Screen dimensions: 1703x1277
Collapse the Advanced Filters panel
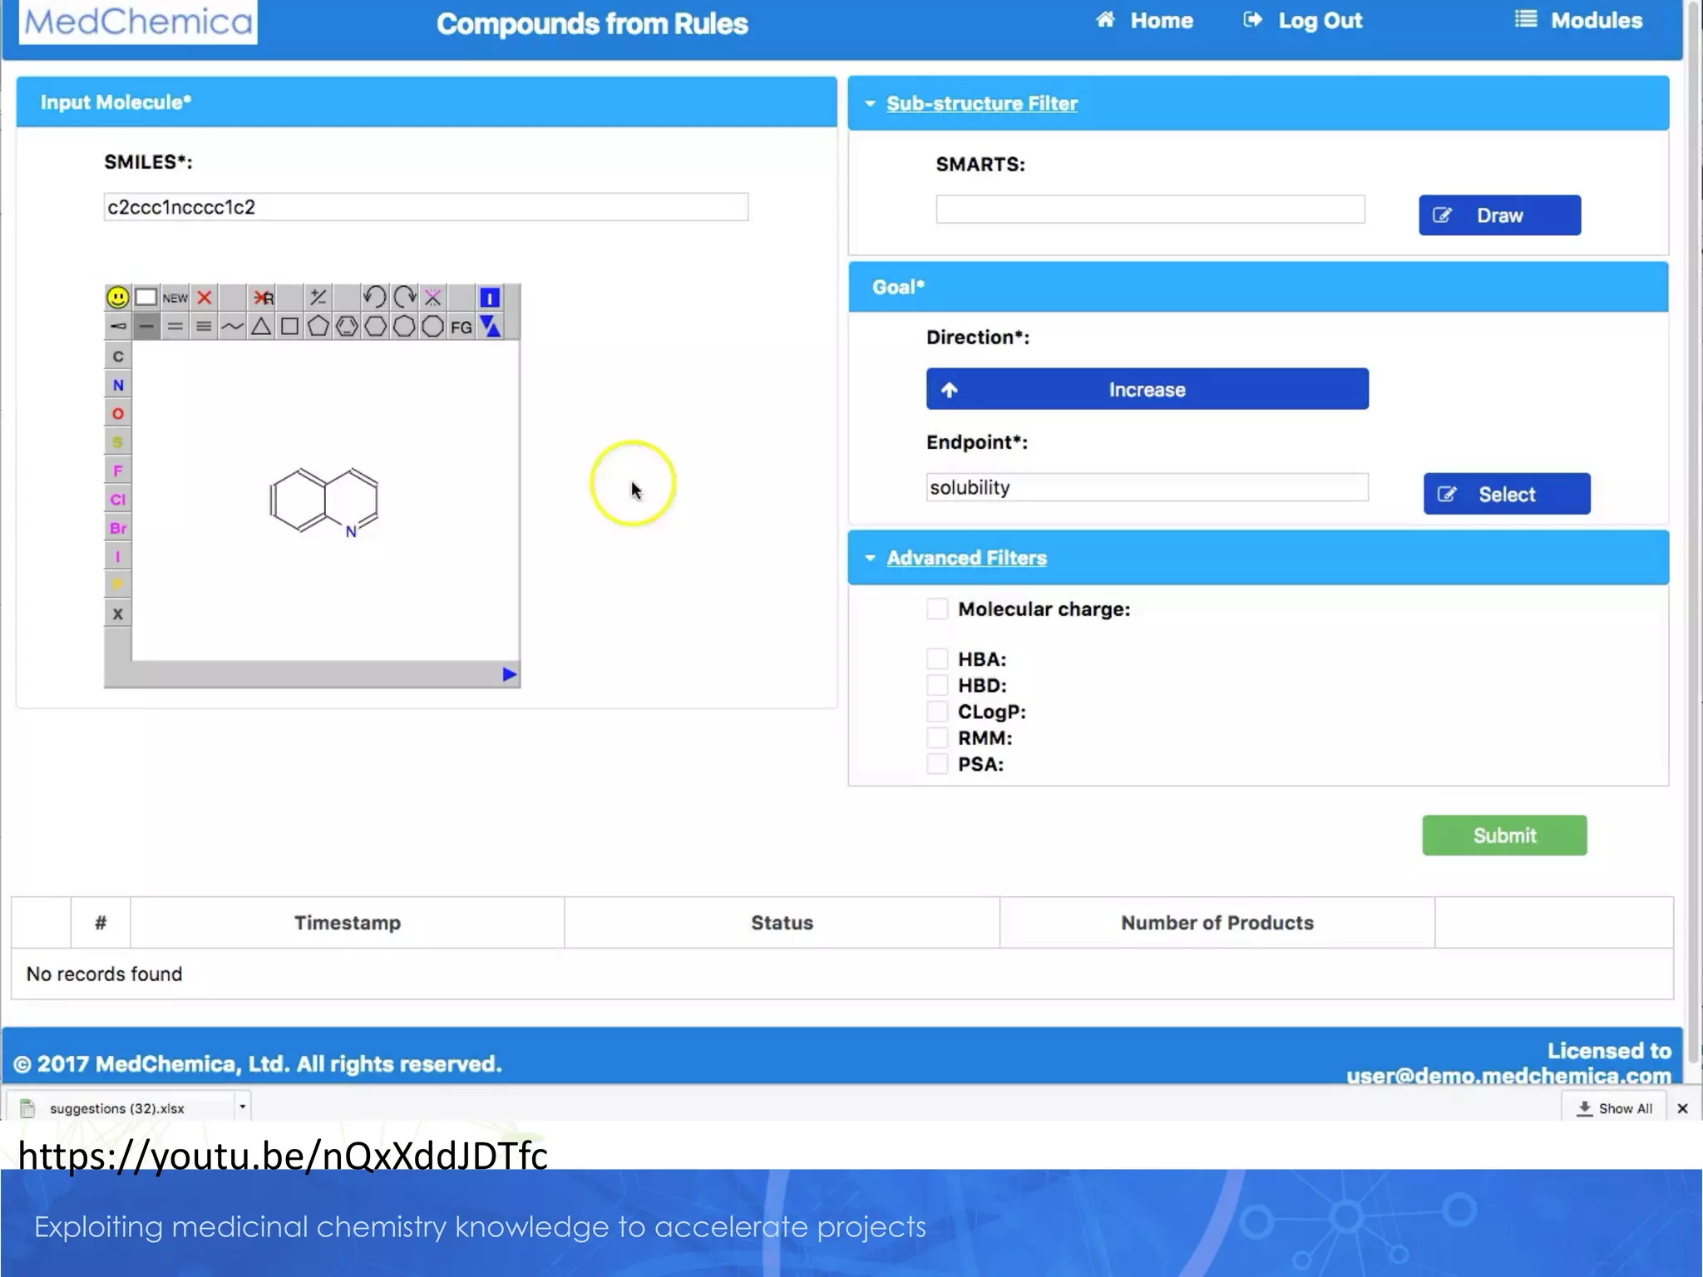[x=966, y=558]
